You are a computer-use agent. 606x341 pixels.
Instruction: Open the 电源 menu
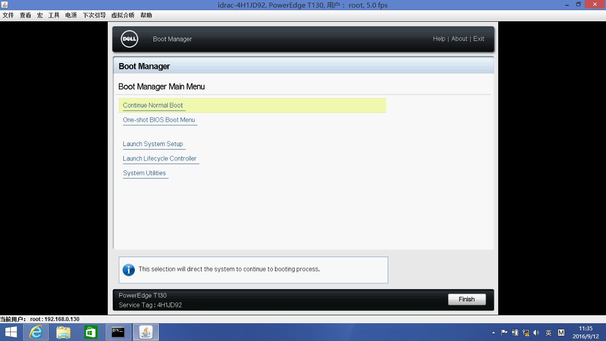[71, 15]
